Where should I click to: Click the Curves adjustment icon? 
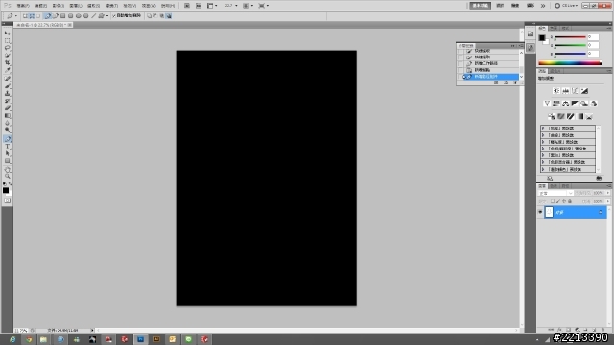[x=576, y=91]
